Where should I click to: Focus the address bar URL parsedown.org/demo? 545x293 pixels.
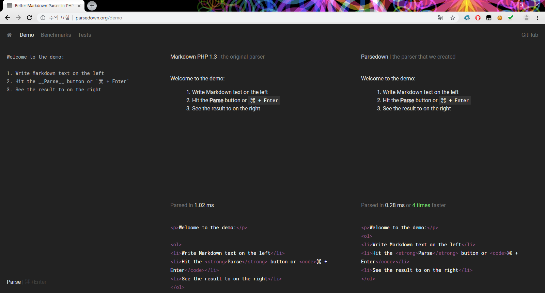coord(99,18)
